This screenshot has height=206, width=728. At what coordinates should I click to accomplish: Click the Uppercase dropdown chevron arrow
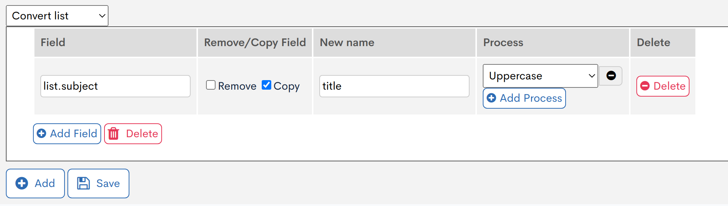pyautogui.click(x=592, y=76)
